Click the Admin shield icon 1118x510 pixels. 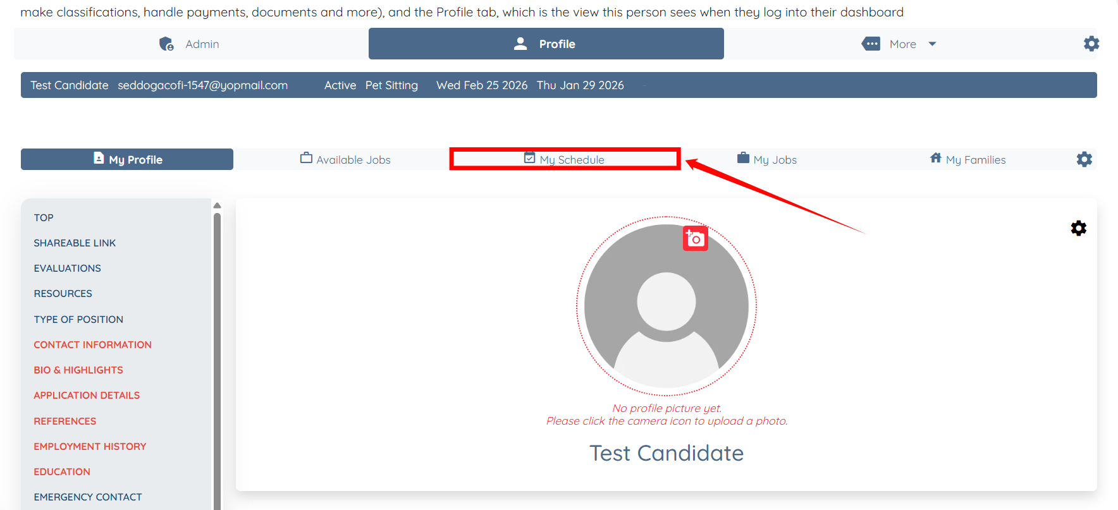(166, 44)
